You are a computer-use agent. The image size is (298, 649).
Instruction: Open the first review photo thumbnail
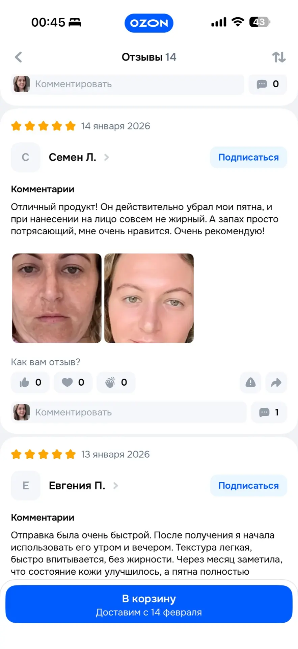click(57, 298)
